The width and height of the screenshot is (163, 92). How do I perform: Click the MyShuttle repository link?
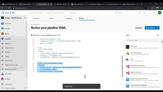pyautogui.click(x=36, y=35)
